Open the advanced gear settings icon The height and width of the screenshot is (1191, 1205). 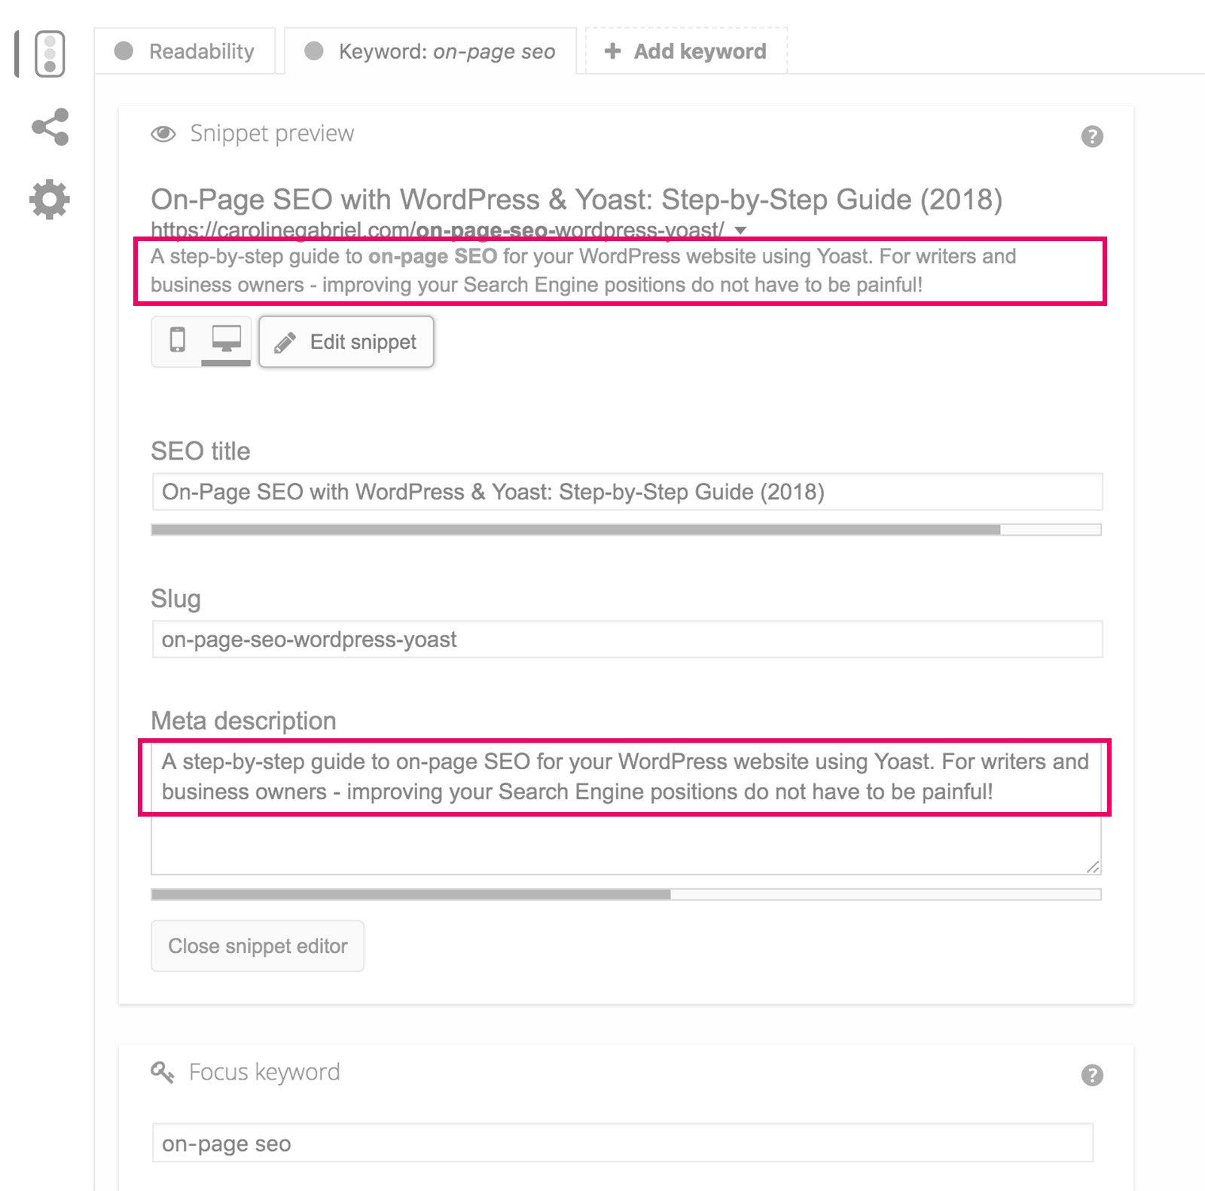(x=50, y=200)
